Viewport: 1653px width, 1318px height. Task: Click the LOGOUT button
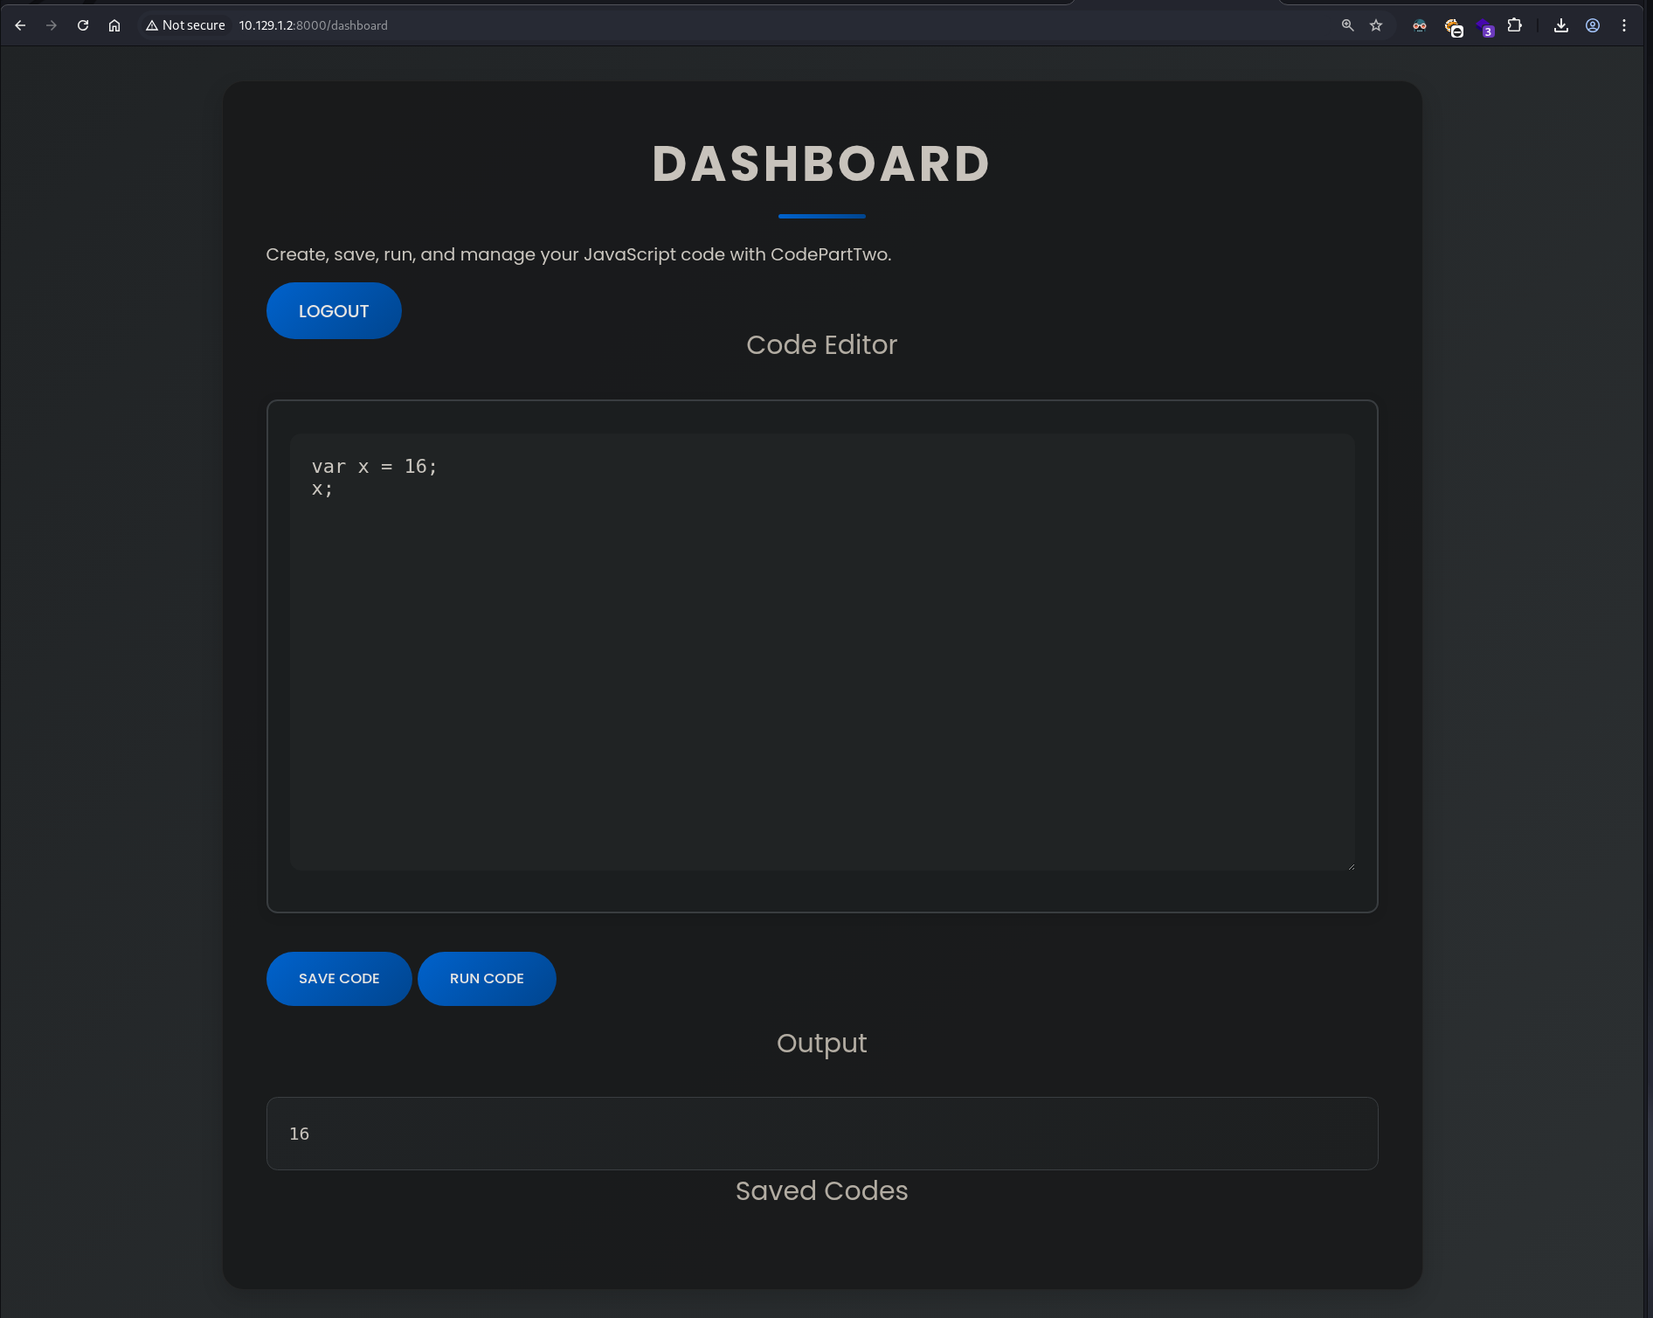(x=334, y=311)
